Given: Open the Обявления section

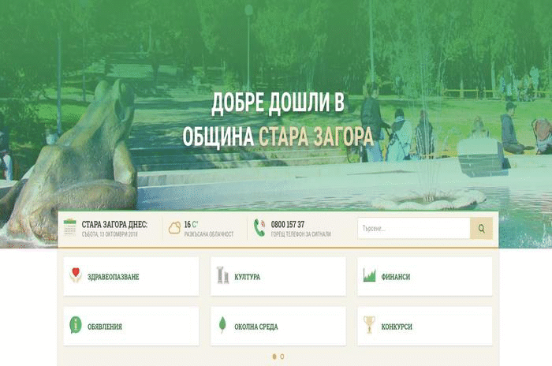Looking at the screenshot, I should [x=132, y=327].
